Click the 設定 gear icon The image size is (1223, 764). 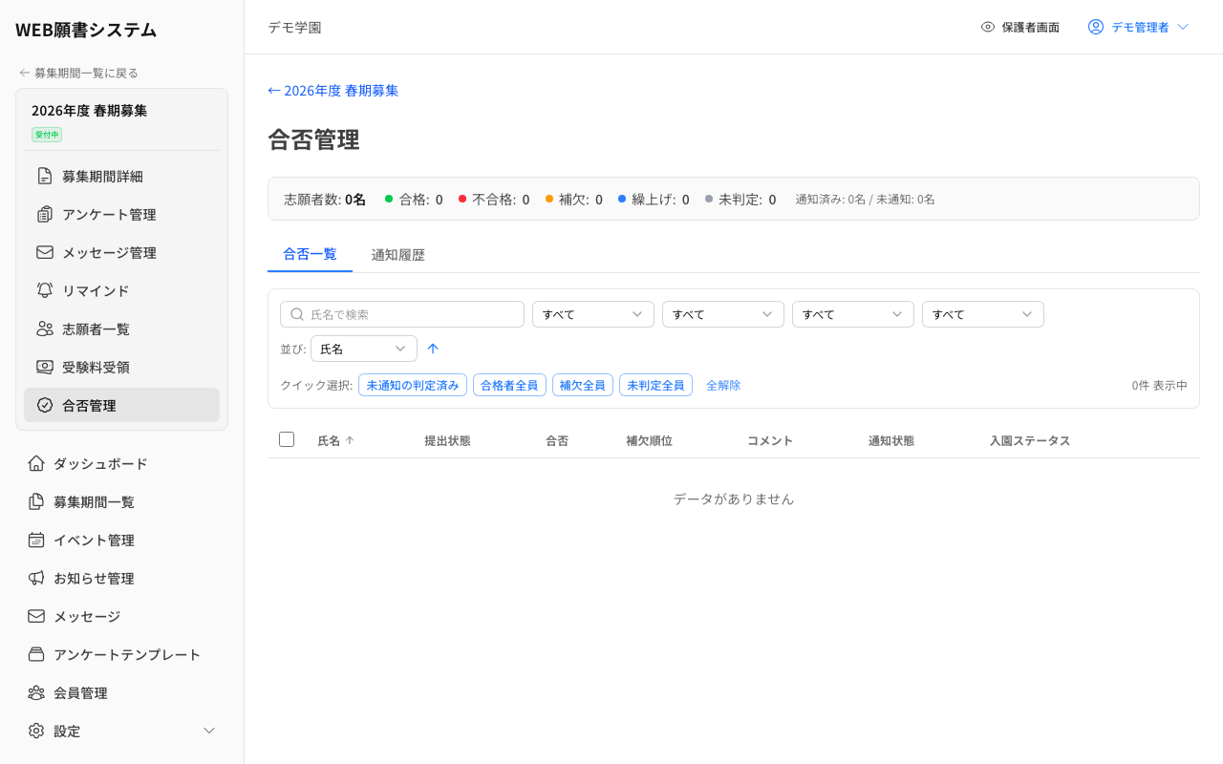click(x=36, y=731)
